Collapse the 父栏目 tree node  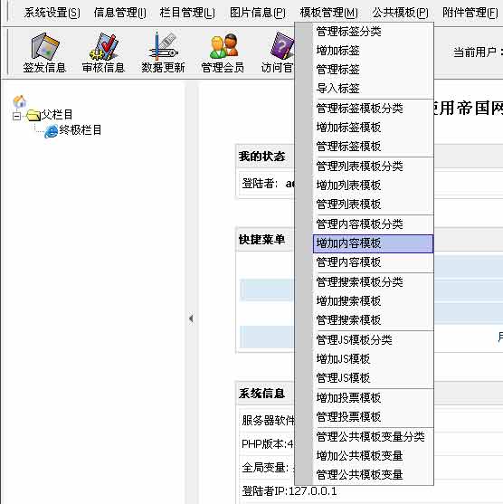coord(16,116)
